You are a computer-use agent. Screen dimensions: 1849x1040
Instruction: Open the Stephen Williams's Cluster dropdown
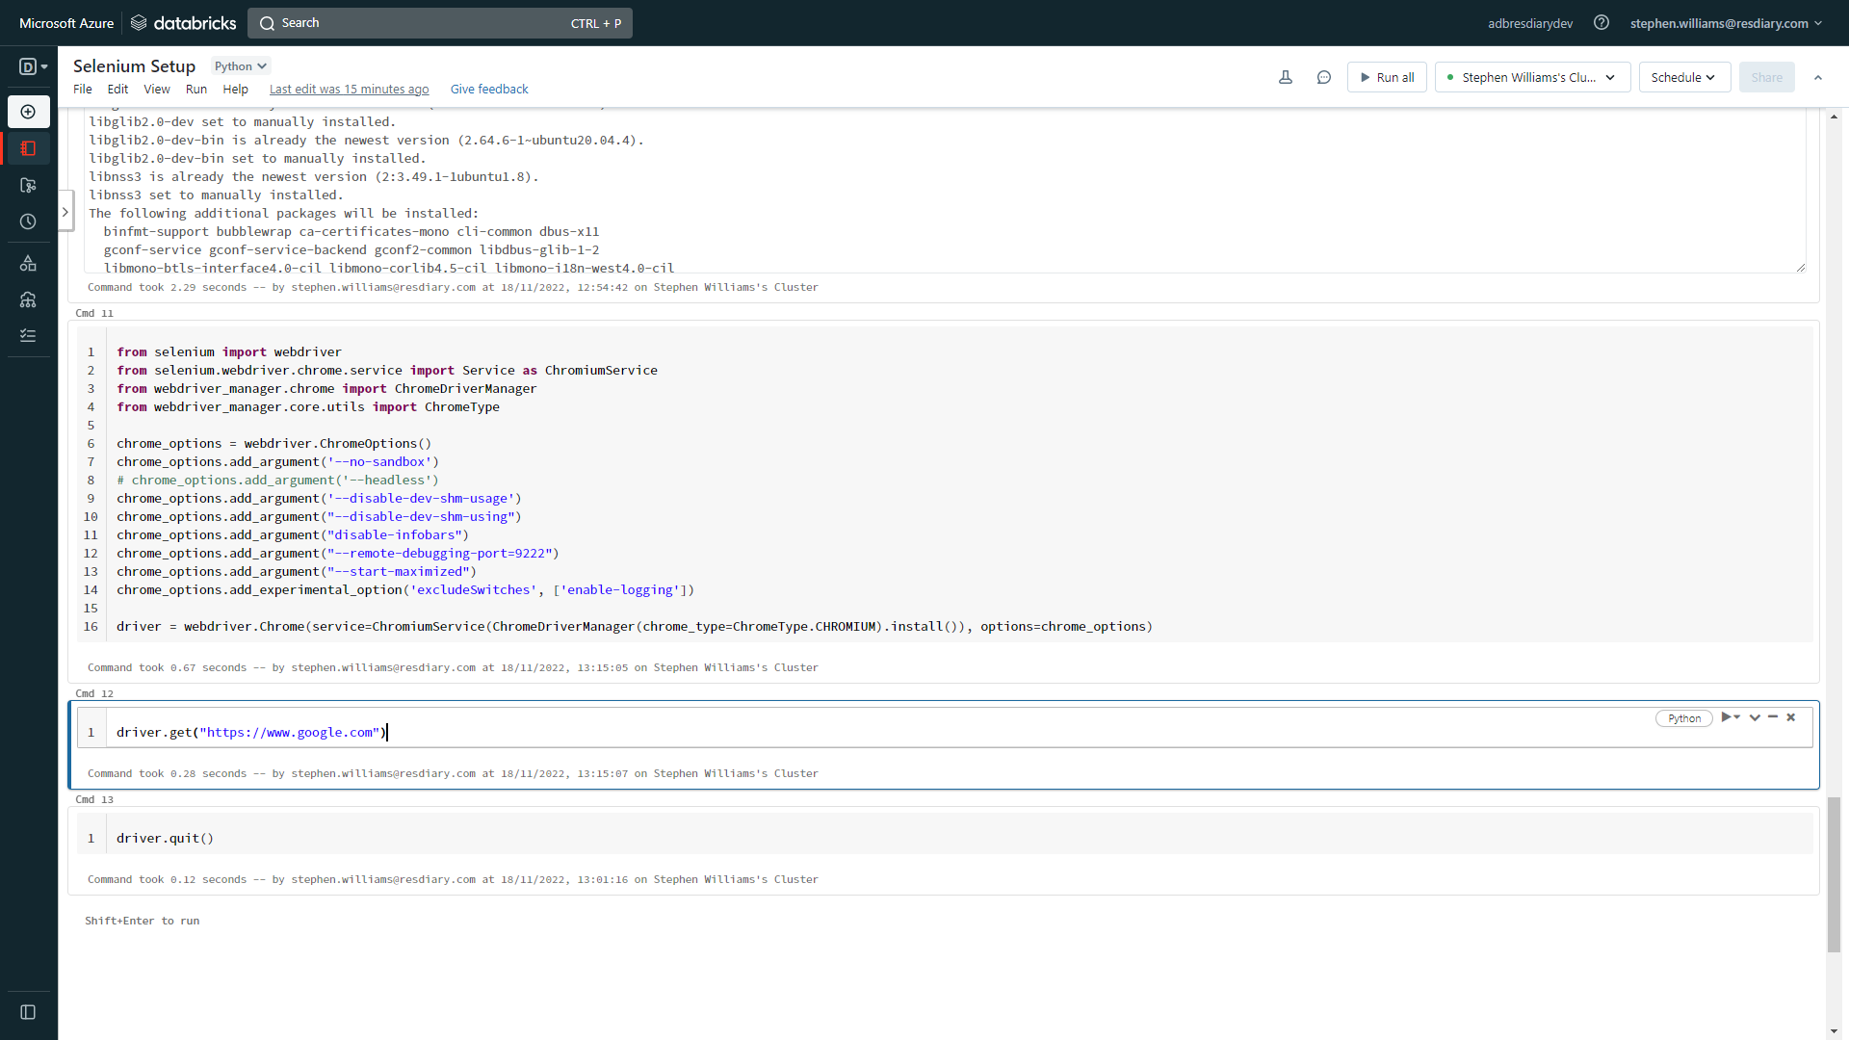click(x=1531, y=77)
